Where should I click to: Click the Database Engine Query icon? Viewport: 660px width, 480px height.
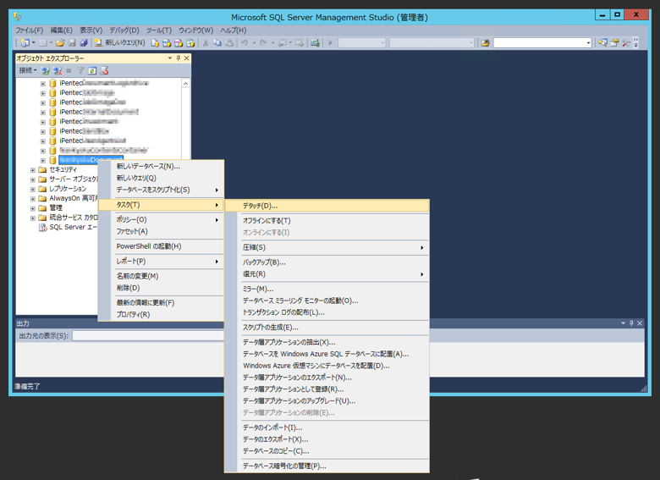[x=155, y=42]
